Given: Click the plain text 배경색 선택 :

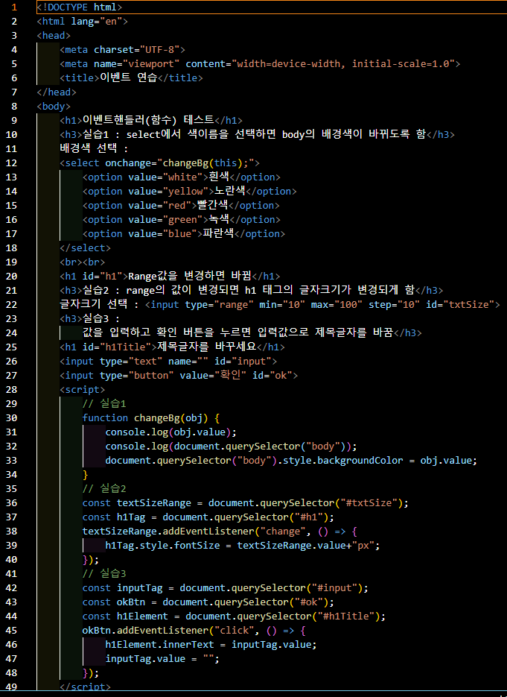Looking at the screenshot, I should point(94,148).
